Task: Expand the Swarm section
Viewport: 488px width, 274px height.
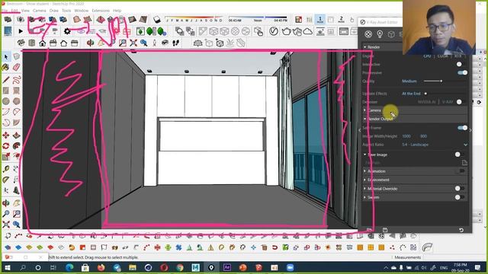Action: pos(364,197)
